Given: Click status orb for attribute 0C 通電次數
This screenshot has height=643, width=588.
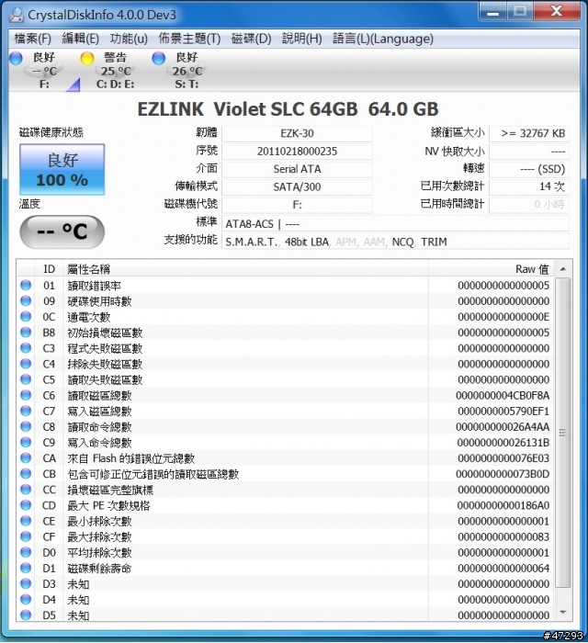Looking at the screenshot, I should pyautogui.click(x=26, y=317).
